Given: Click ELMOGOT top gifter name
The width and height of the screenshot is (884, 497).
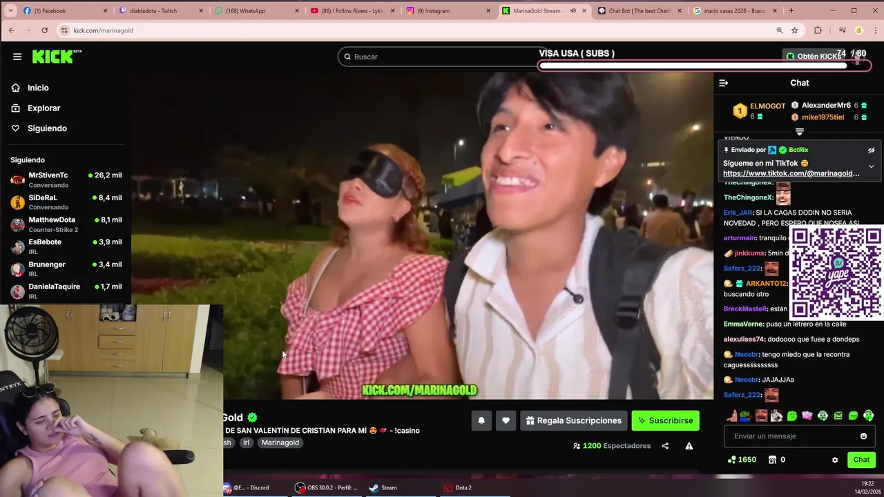Looking at the screenshot, I should coord(767,106).
